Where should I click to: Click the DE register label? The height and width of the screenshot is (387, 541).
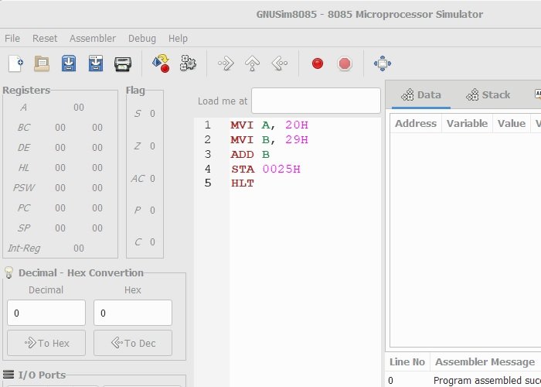pos(24,148)
